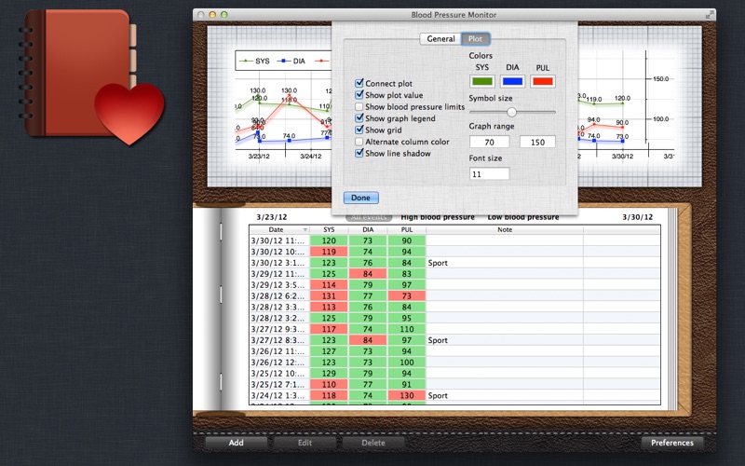Click the Graph range maximum field 150
Screen dimensions: 745x466
pyautogui.click(x=537, y=142)
